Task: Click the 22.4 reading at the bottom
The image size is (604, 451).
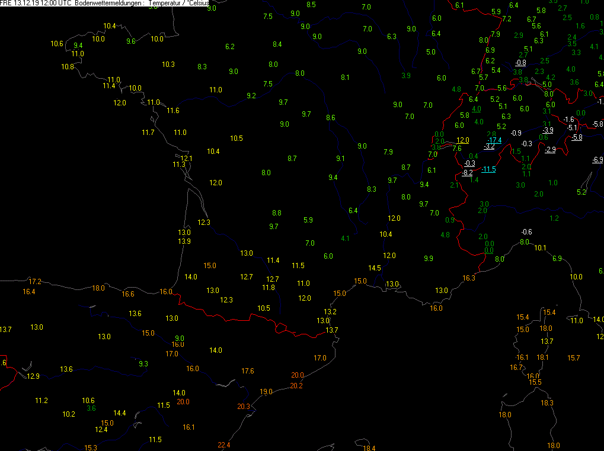Action: (223, 445)
